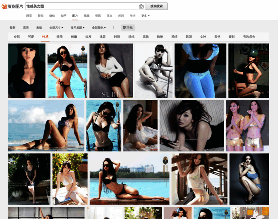The width and height of the screenshot is (278, 219).
Task: Select the 风情 category tag
Action: [174, 37]
